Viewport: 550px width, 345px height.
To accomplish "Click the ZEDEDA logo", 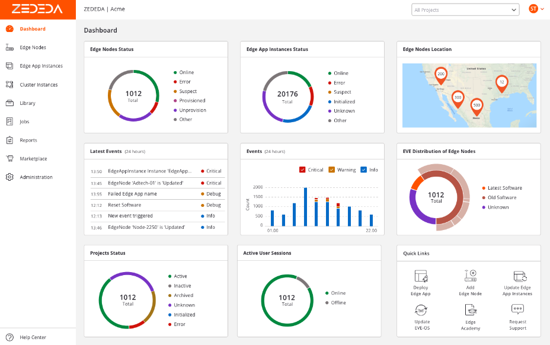I will 38,9.
